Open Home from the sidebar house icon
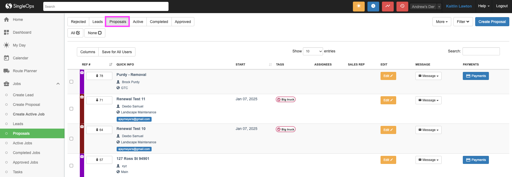 [x=6, y=20]
